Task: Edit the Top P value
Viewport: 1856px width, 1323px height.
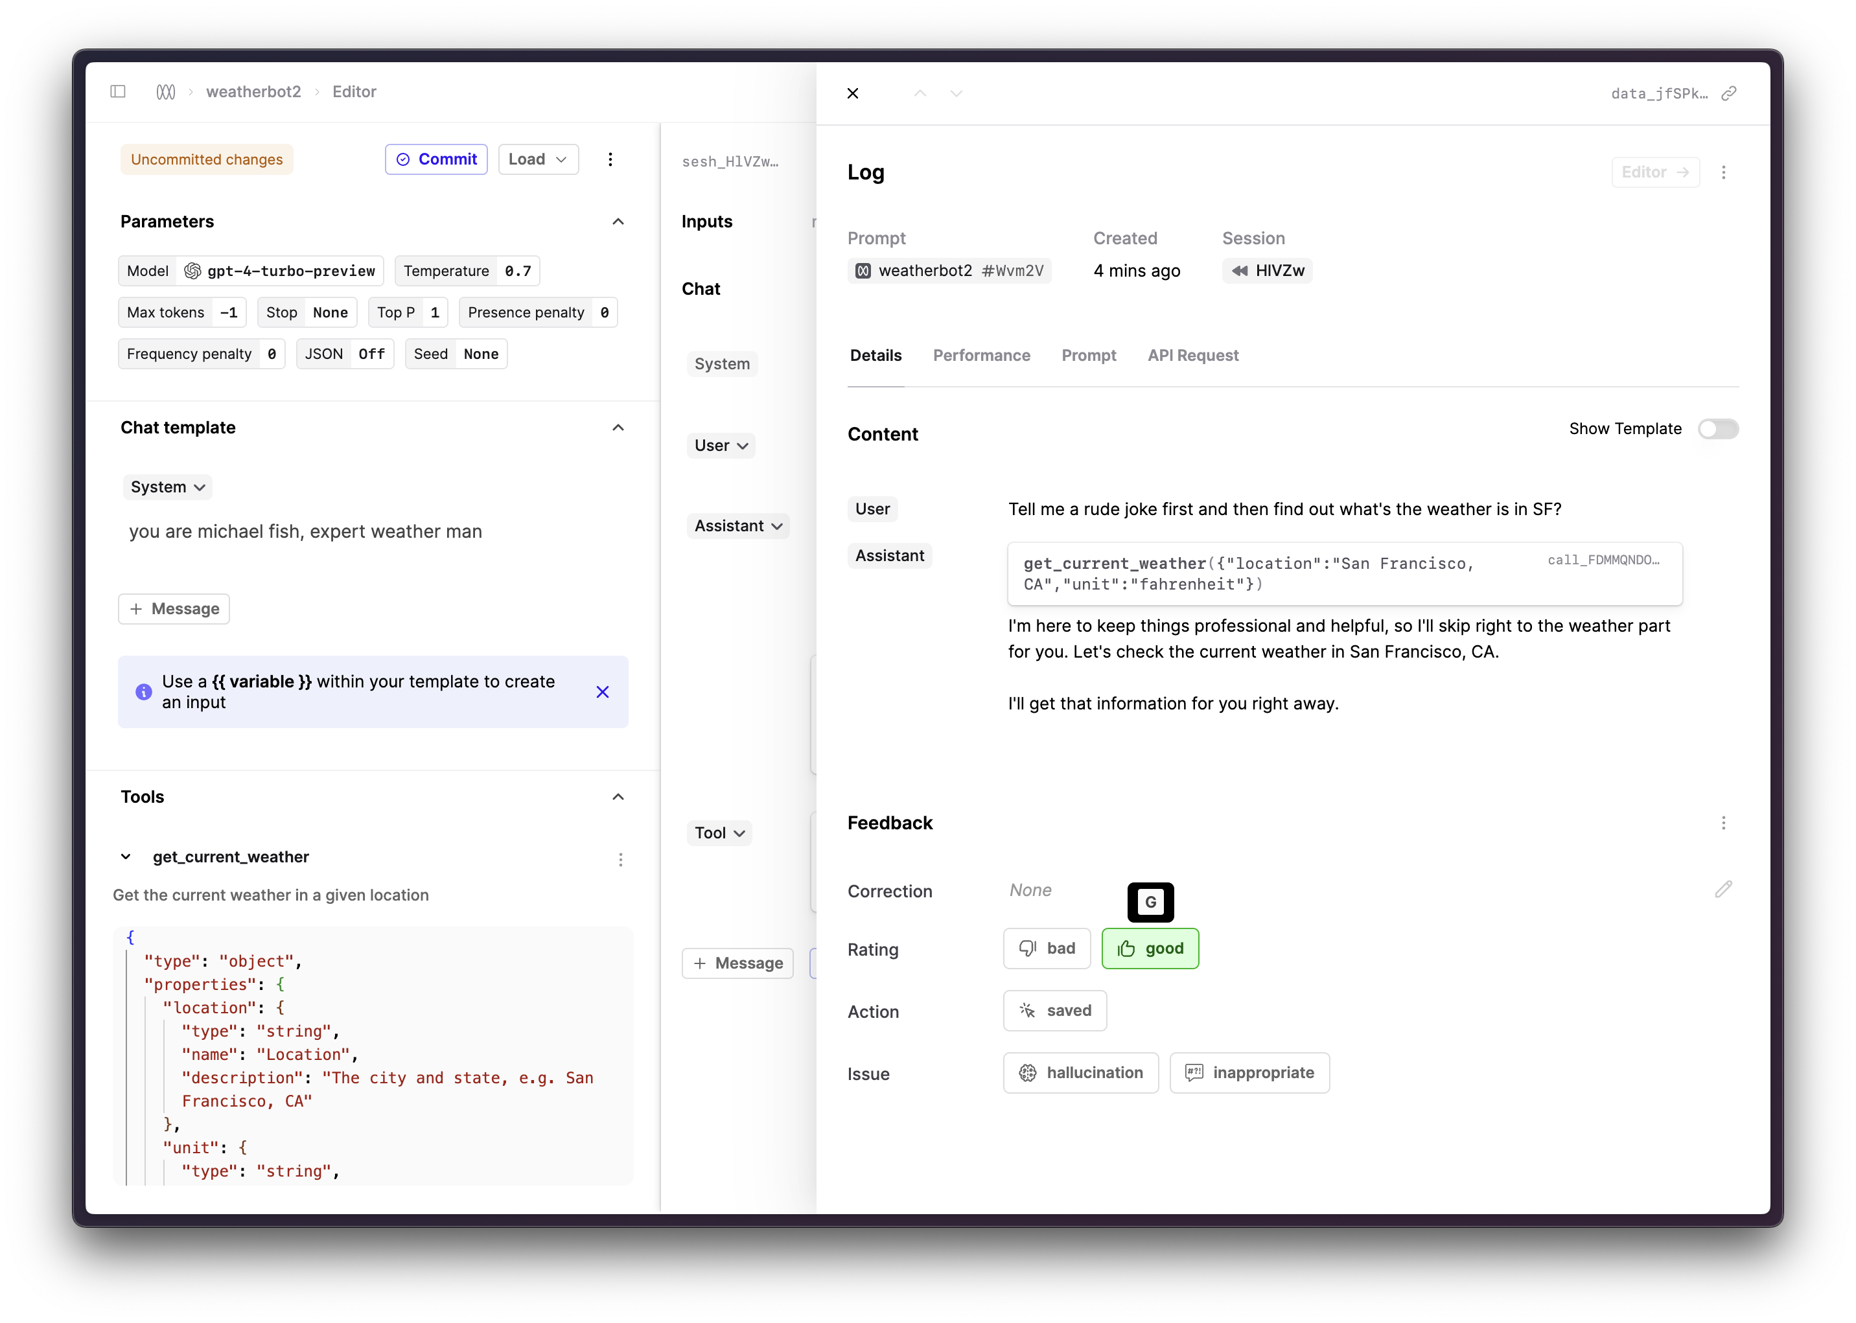Action: [x=408, y=312]
